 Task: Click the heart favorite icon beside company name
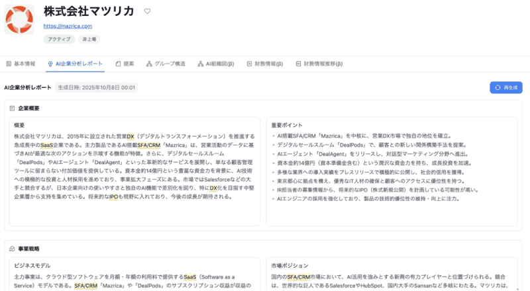click(147, 11)
